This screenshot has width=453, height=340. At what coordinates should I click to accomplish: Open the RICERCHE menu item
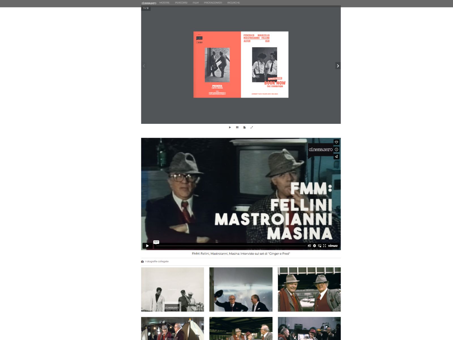click(233, 3)
